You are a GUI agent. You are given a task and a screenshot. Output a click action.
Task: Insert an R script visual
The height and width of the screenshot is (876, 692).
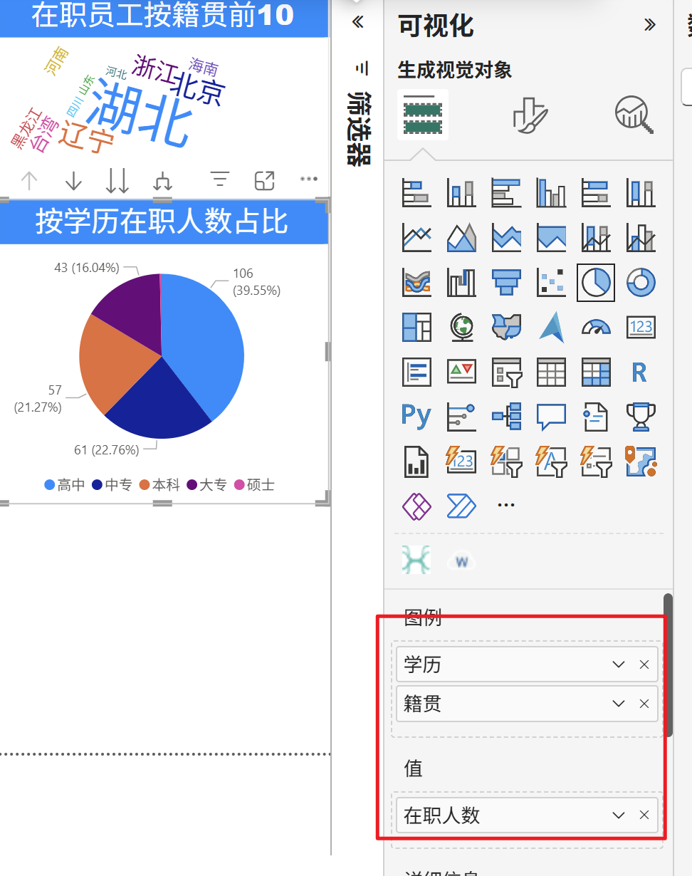click(x=639, y=371)
